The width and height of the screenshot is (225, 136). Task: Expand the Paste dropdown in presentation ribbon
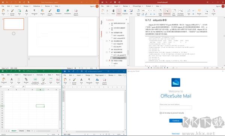pyautogui.click(x=3, y=15)
